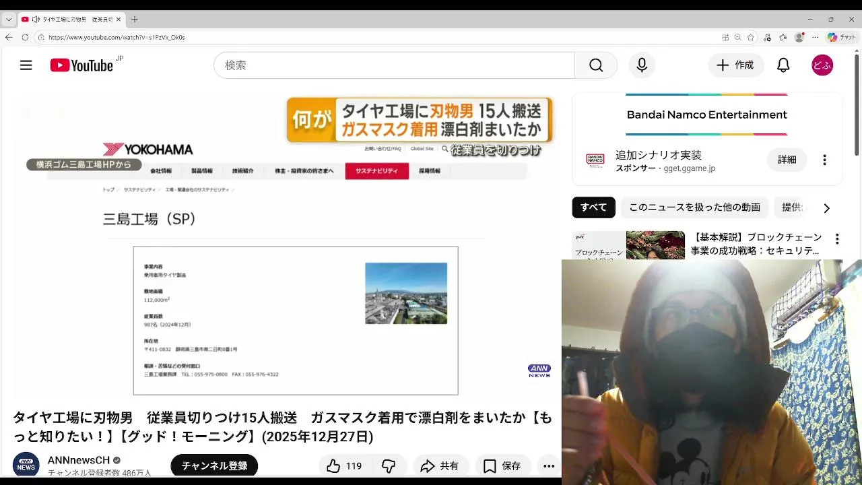Open 【基本解説】ブロックチェーン video title

coord(758,244)
